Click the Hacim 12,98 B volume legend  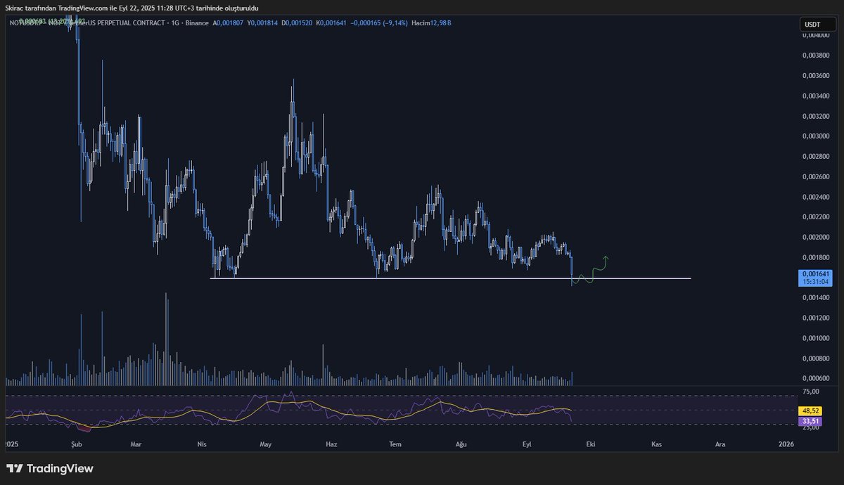tap(431, 23)
